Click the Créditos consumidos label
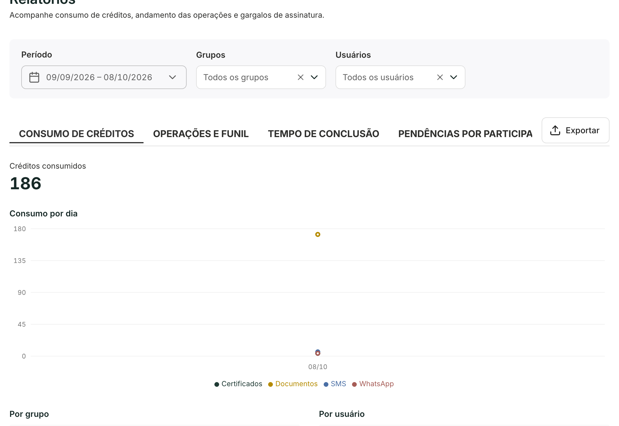The image size is (619, 426). coord(48,166)
